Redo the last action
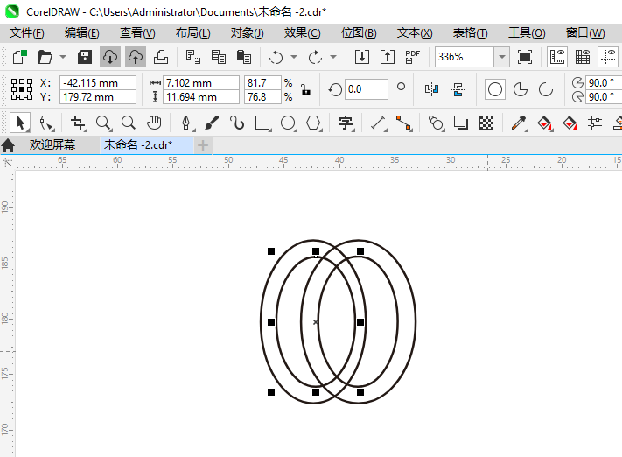 click(x=315, y=57)
